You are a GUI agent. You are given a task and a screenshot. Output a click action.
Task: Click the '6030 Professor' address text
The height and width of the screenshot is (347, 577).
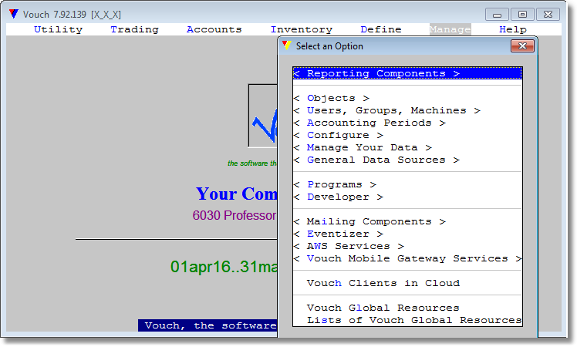pyautogui.click(x=235, y=215)
